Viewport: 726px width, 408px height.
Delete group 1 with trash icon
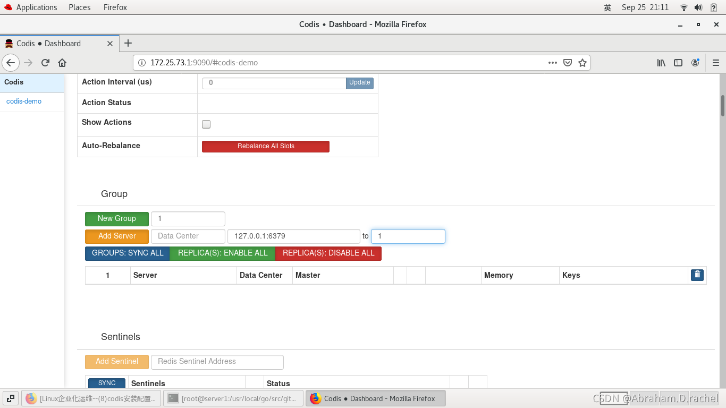697,275
